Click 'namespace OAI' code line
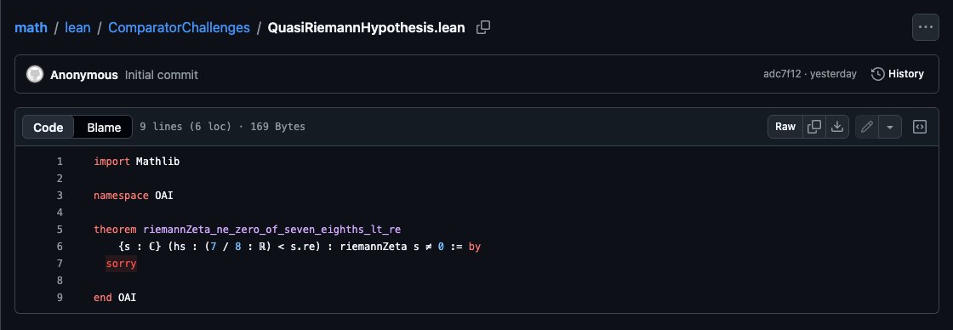 pyautogui.click(x=134, y=196)
